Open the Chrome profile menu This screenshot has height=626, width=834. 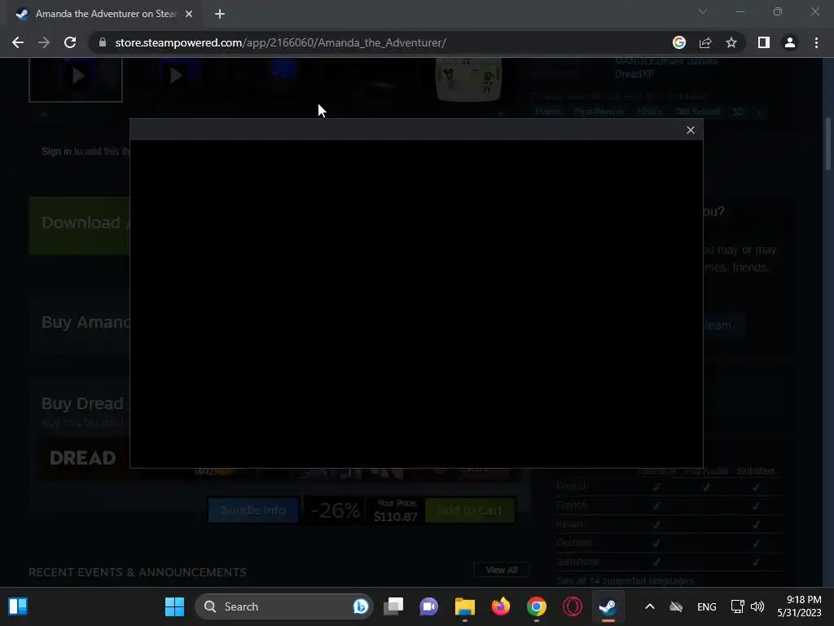click(x=790, y=42)
